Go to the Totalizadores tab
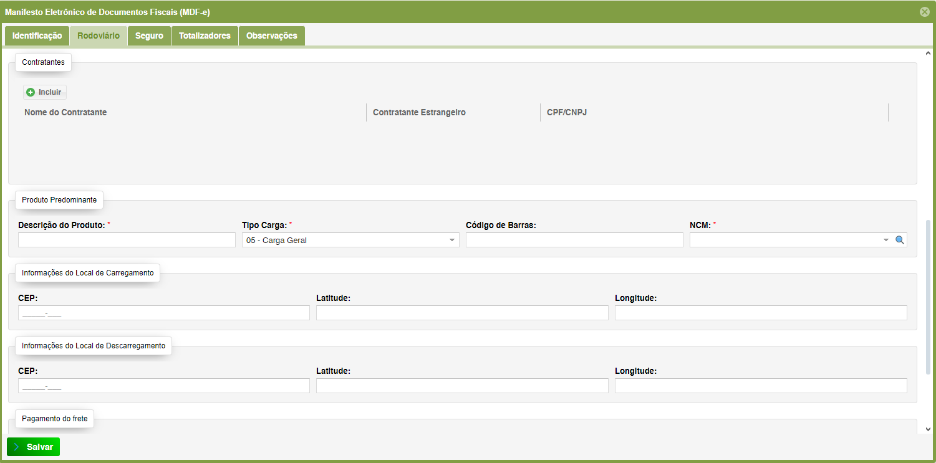The image size is (936, 463). (x=205, y=36)
